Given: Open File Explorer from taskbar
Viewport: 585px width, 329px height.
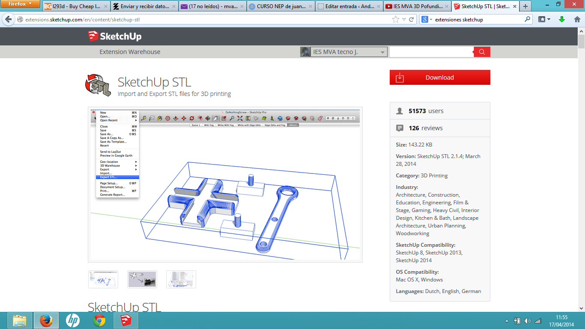Looking at the screenshot, I should pos(20,320).
